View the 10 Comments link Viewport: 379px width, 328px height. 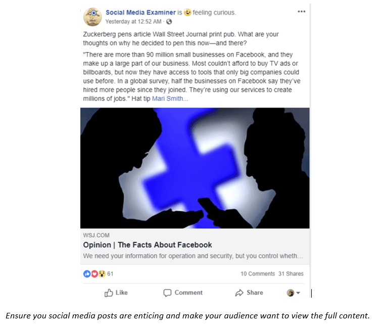tap(257, 274)
